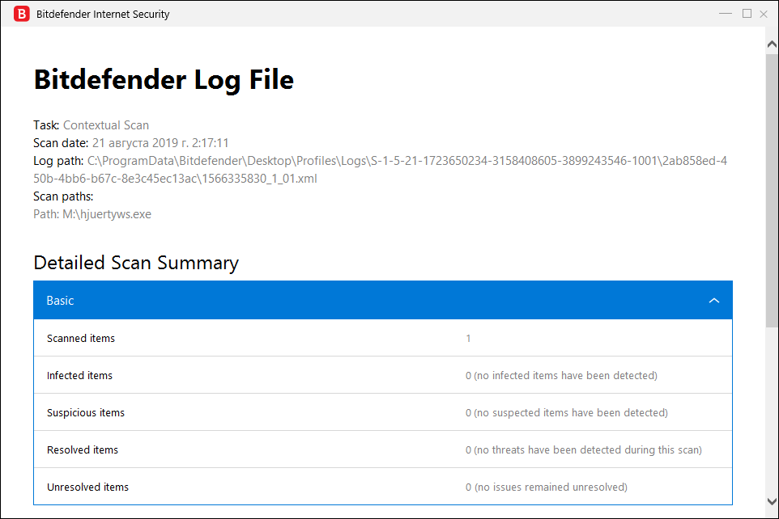Image resolution: width=779 pixels, height=519 pixels.
Task: Select the scan date 21 августа 2019
Action: pyautogui.click(x=160, y=143)
